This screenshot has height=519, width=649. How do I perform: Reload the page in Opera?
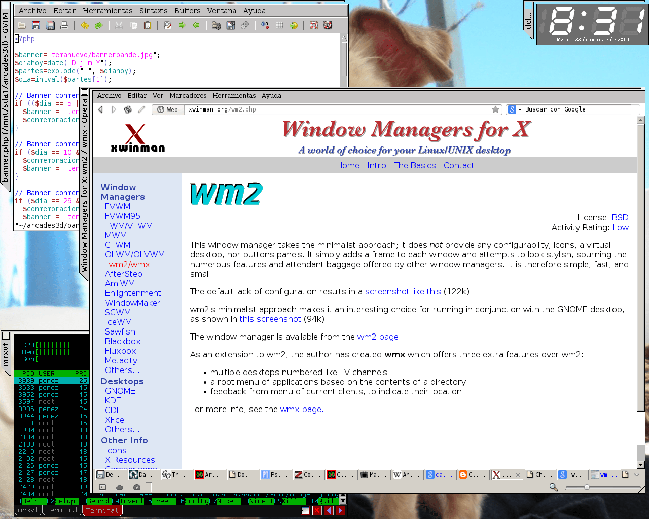pyautogui.click(x=128, y=109)
